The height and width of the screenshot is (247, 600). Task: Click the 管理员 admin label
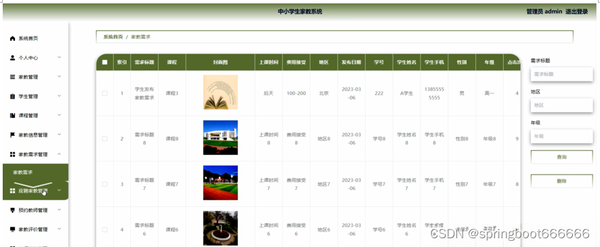click(544, 12)
